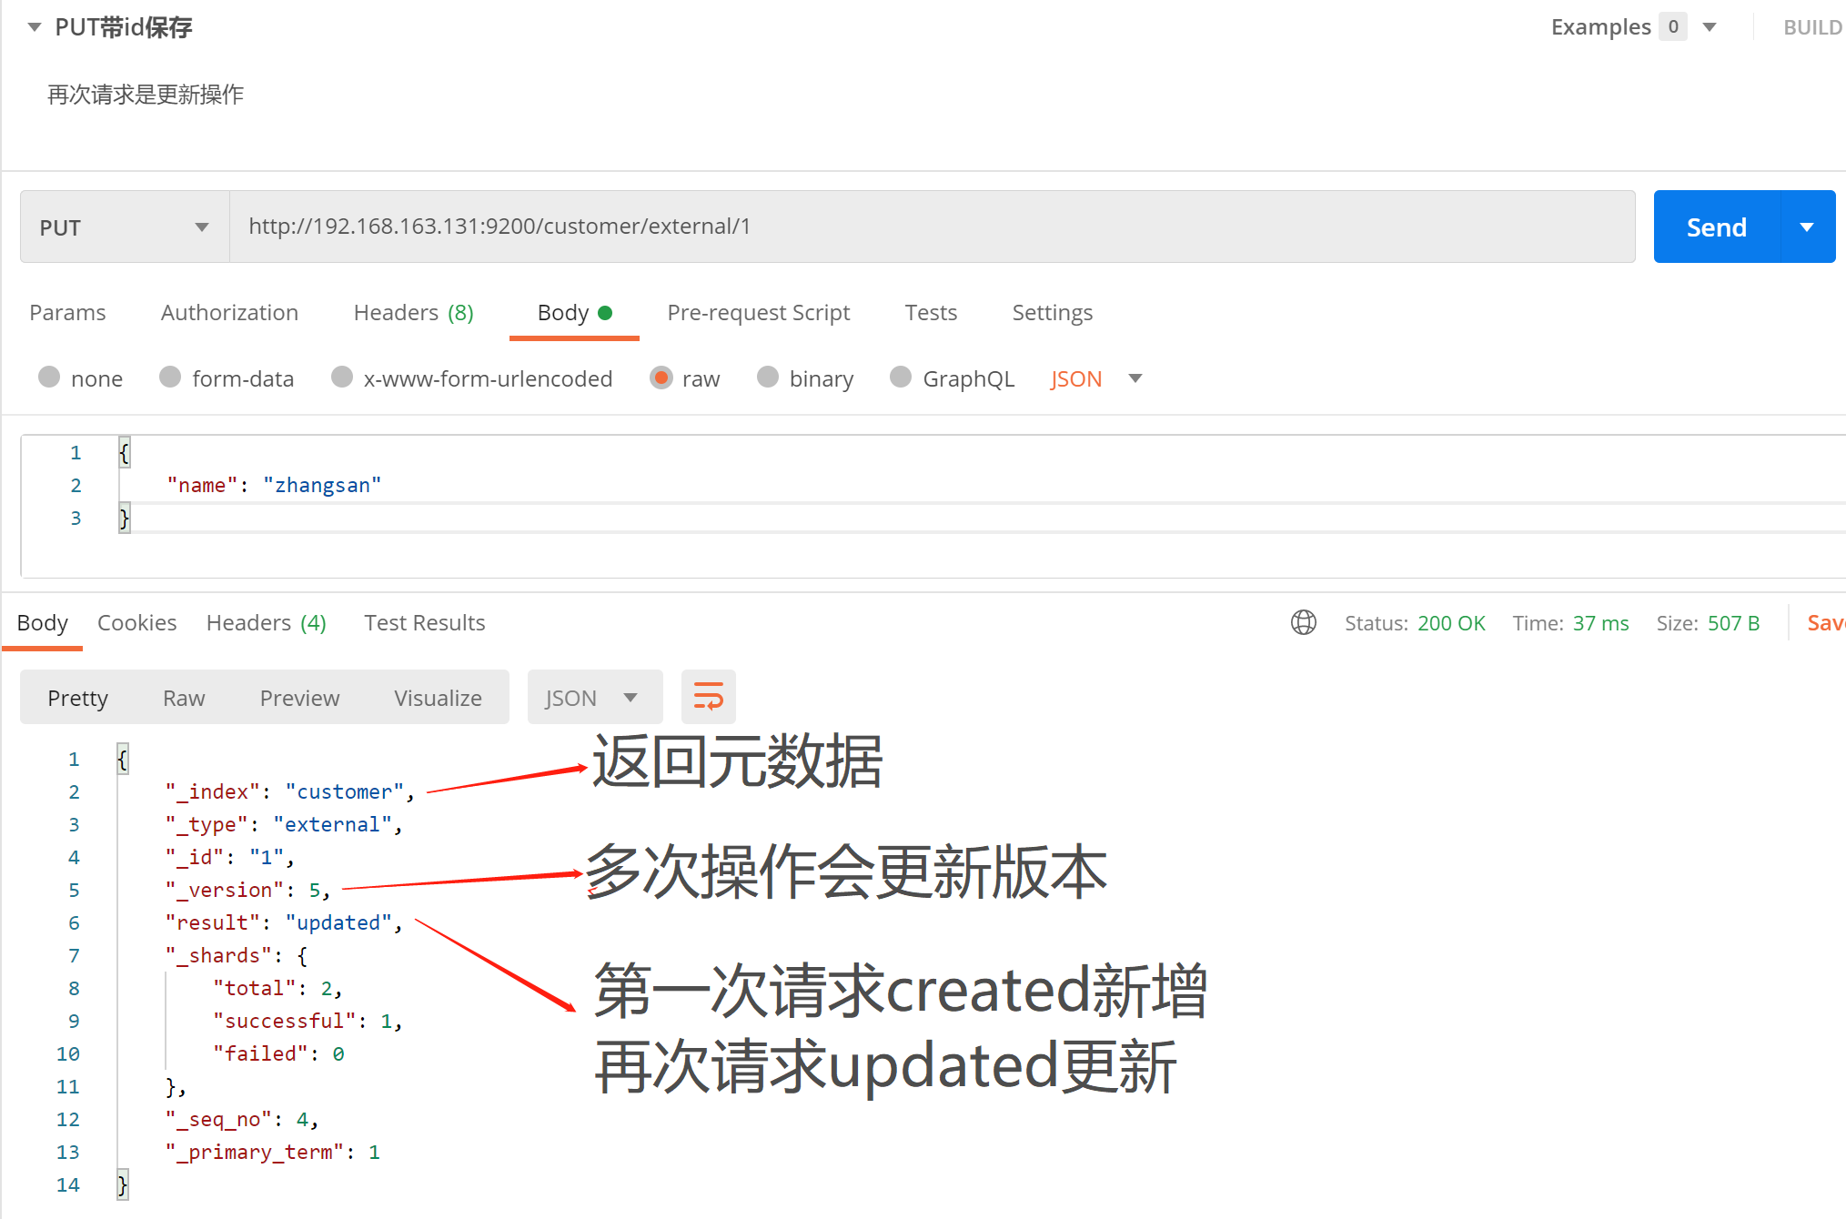This screenshot has width=1846, height=1219.
Task: Click the "_seq_no": 4 response line
Action: (x=241, y=1119)
